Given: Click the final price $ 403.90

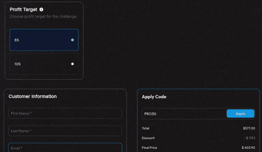Looking at the screenshot, I should coord(248,148).
